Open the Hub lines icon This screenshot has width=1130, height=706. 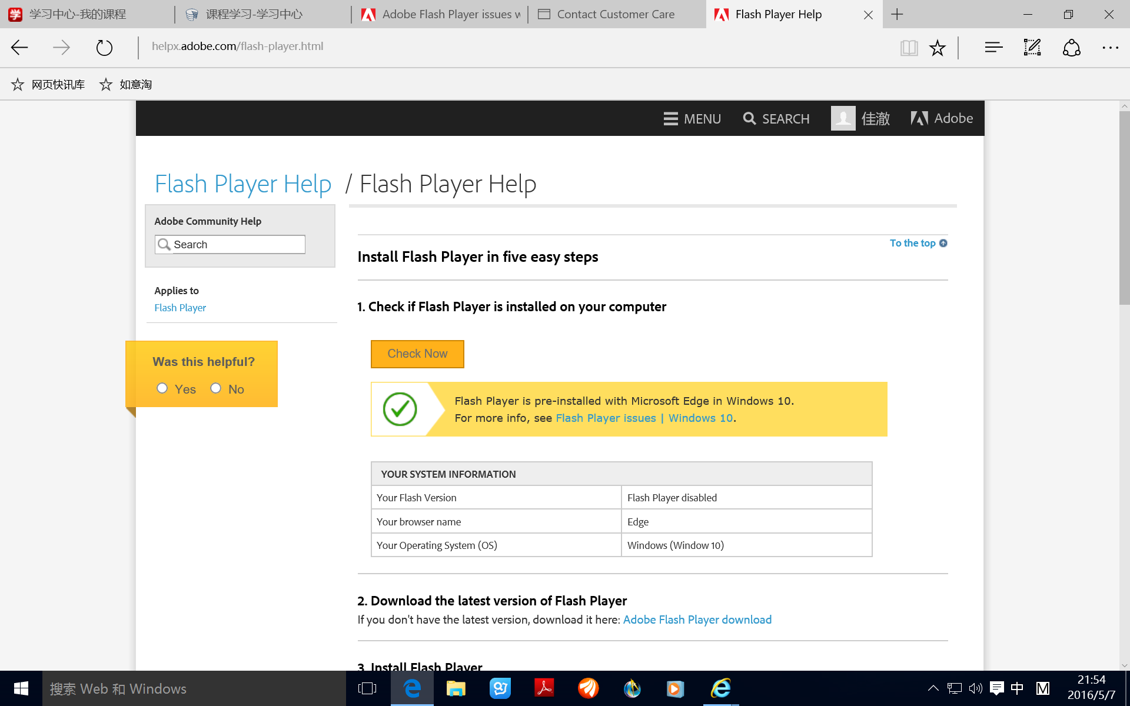tap(993, 47)
